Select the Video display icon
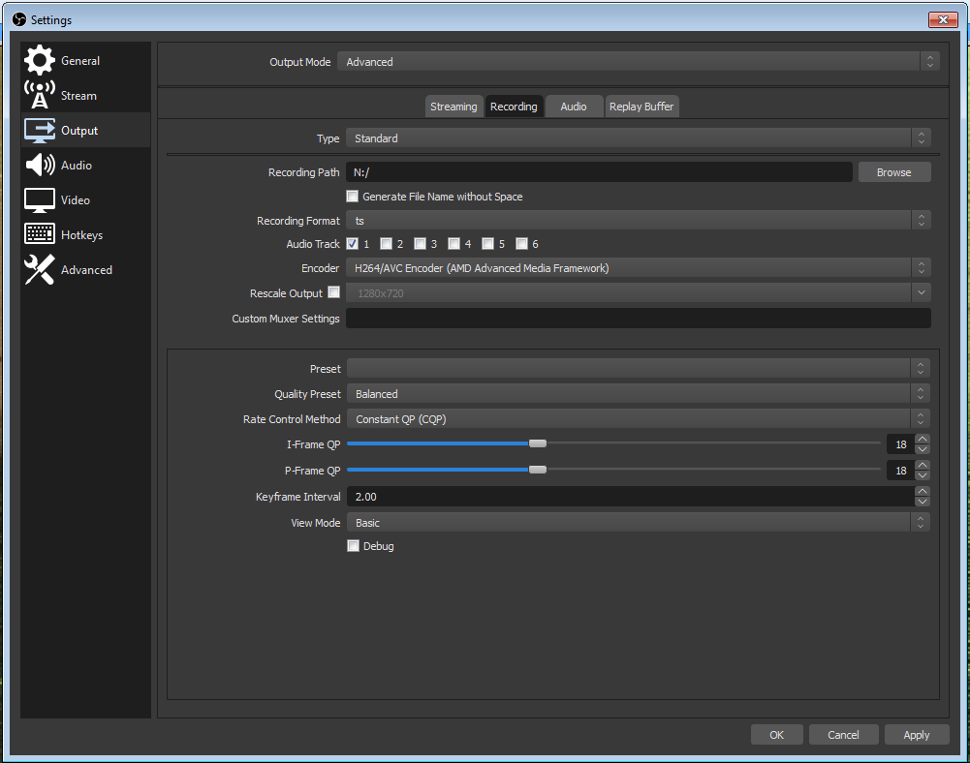 [40, 200]
